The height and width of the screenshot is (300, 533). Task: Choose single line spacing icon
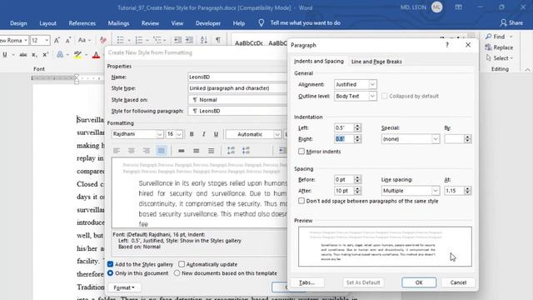pos(182,151)
